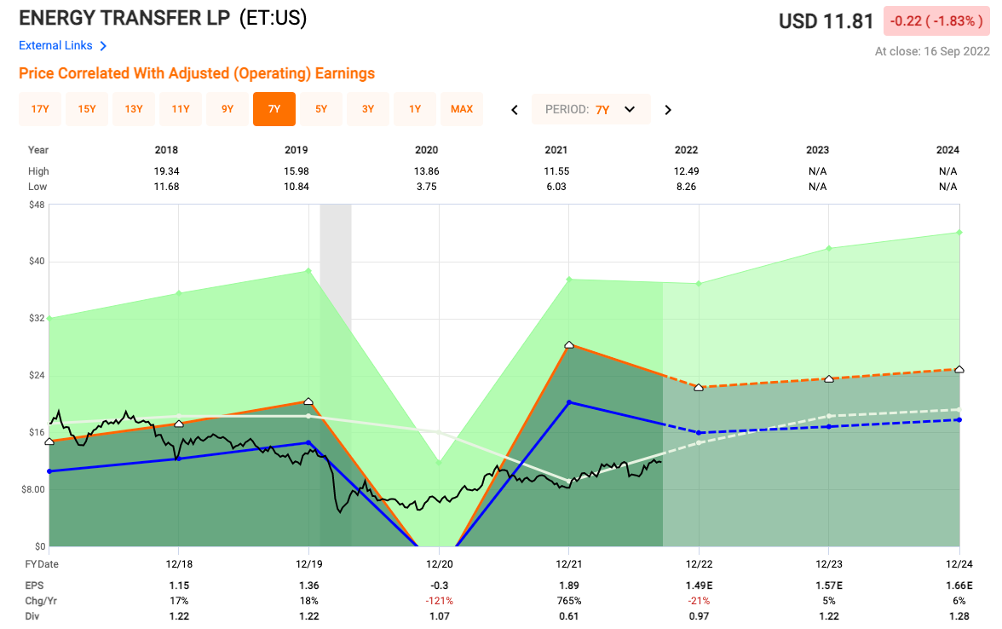
Task: Click the green diamond at 12/23 top
Action: [x=829, y=248]
